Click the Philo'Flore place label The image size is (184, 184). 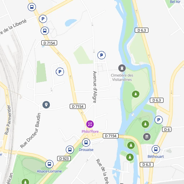pos(90,132)
